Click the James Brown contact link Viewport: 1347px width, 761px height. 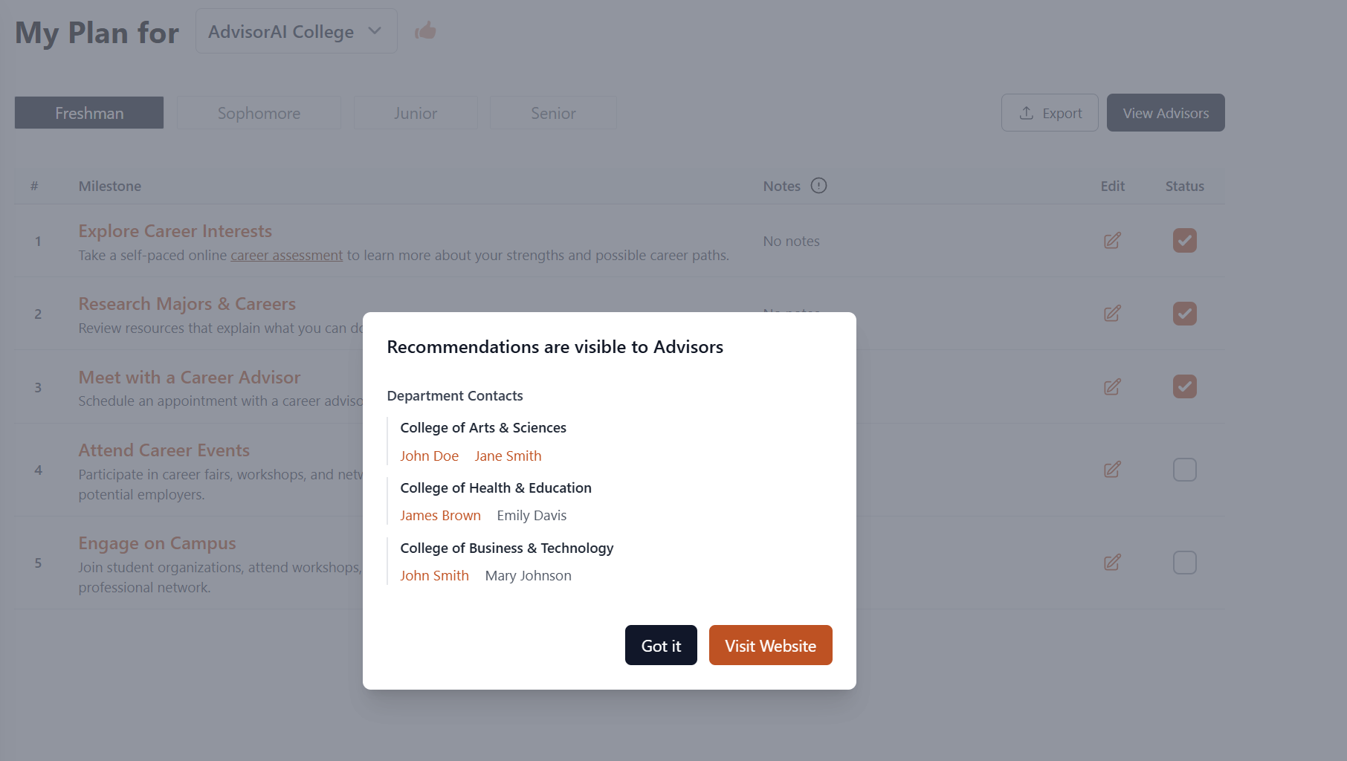coord(440,516)
